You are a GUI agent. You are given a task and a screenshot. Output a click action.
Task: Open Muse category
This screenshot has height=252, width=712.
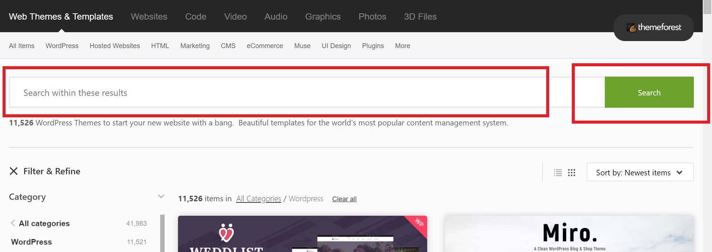[x=302, y=46]
